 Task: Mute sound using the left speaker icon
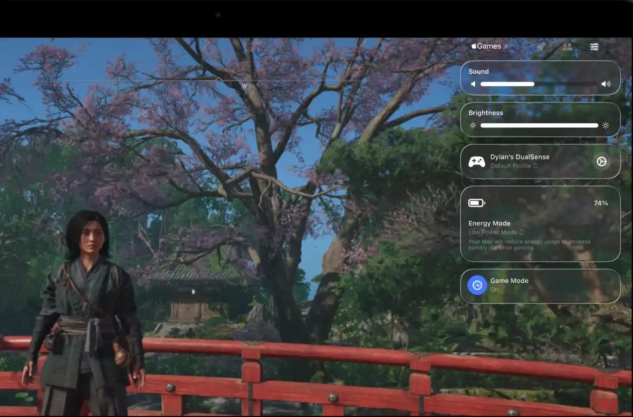(x=473, y=84)
